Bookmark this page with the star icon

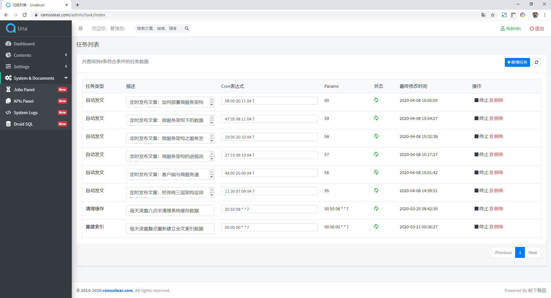click(493, 15)
